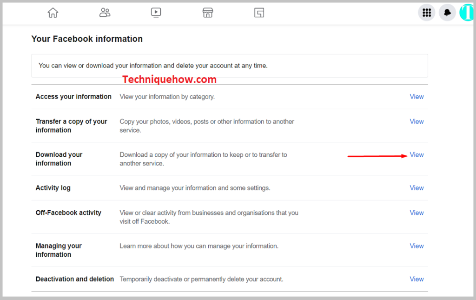The width and height of the screenshot is (476, 300).
Task: Open the Friends icon in top navigation
Action: [105, 13]
